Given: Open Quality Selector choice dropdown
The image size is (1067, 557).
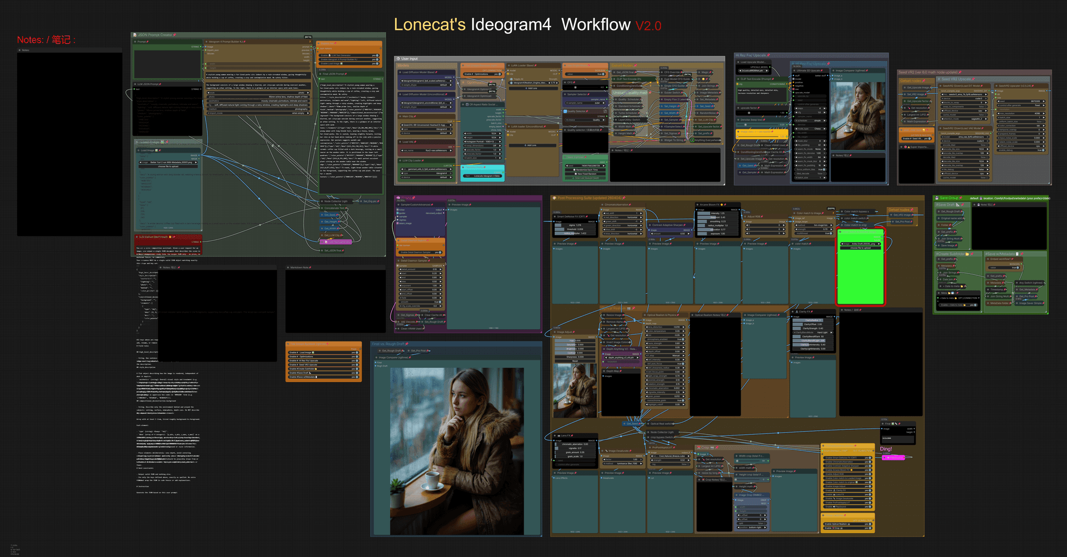Looking at the screenshot, I should [585, 120].
